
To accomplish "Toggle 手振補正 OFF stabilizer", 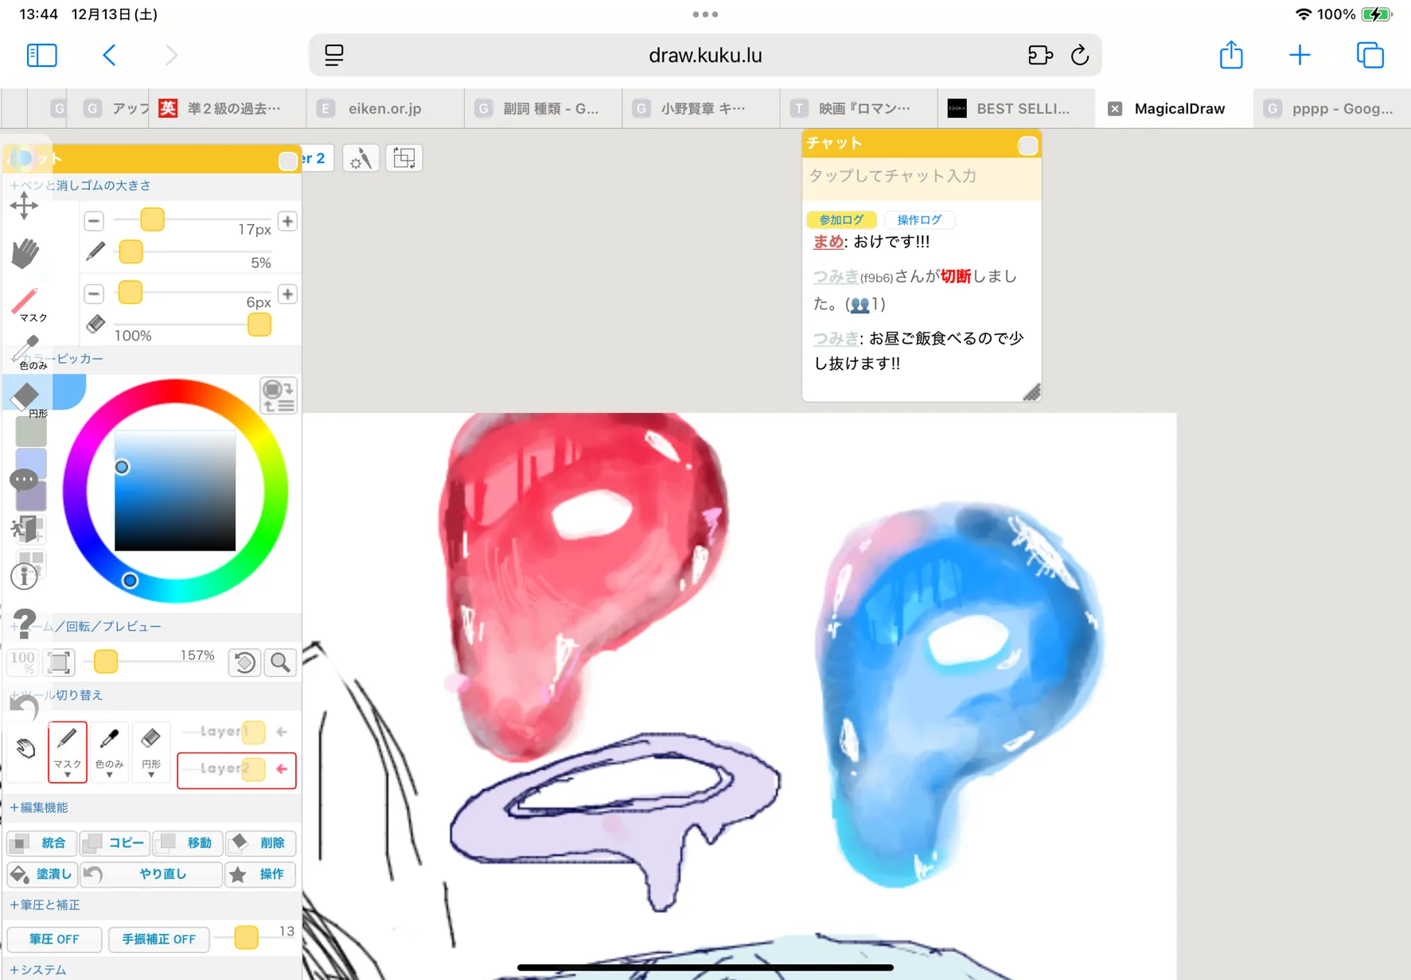I will click(x=158, y=939).
